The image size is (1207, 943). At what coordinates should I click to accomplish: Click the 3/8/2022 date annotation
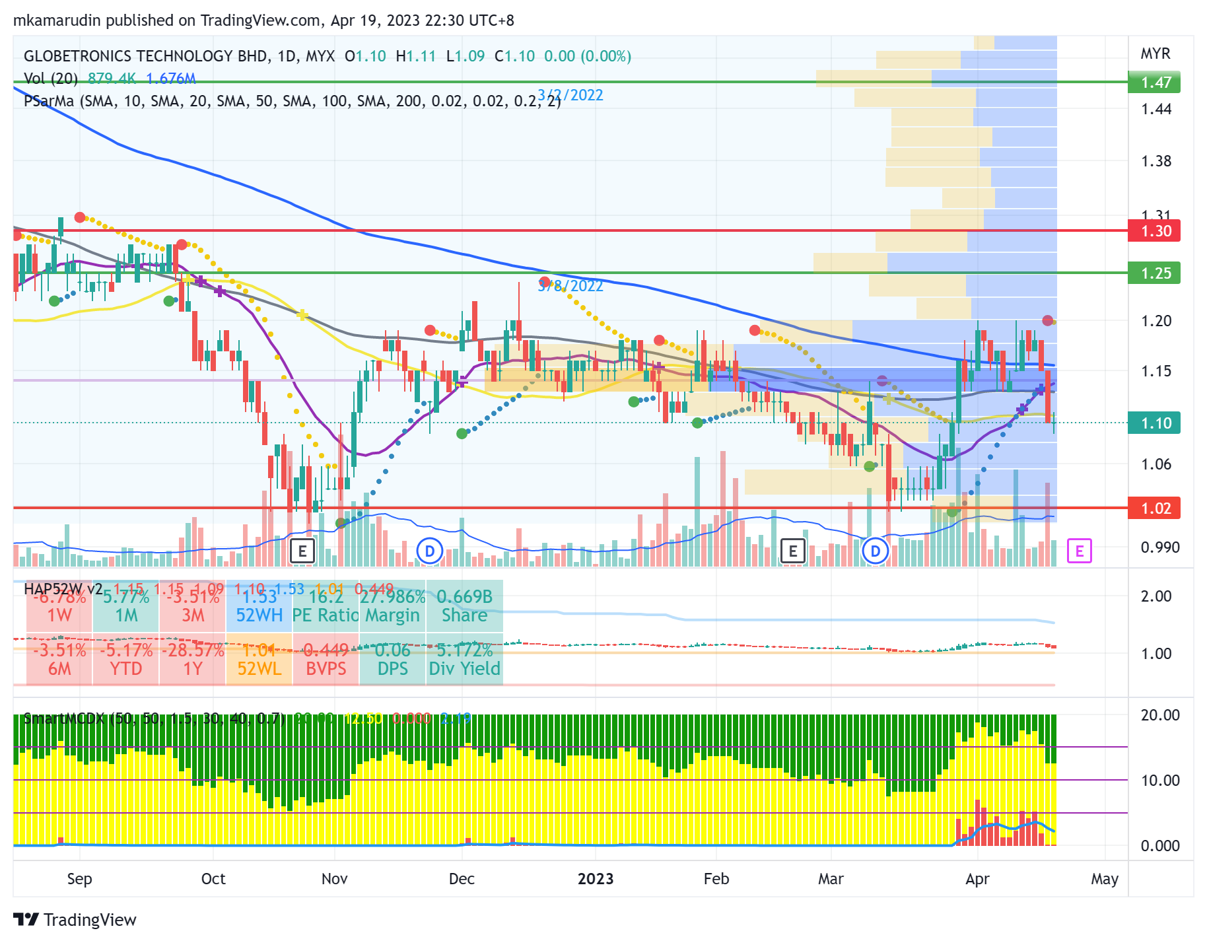[570, 286]
